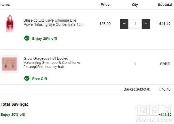Viewport: 174px width, 124px height.
Task: Click the £58.00 item price
Action: pos(105,24)
